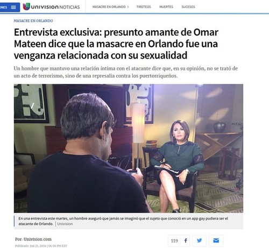
Task: Select Sucesos in top navigation
Action: click(188, 7)
